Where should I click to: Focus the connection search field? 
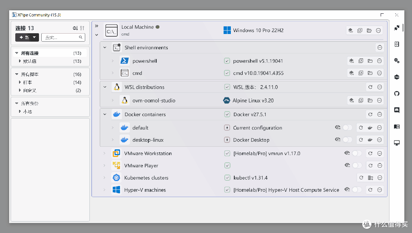click(x=63, y=37)
